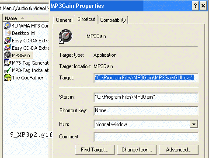The width and height of the screenshot is (209, 158).
Task: Click the MP3Gain name field in Properties dialog
Action: click(x=96, y=36)
